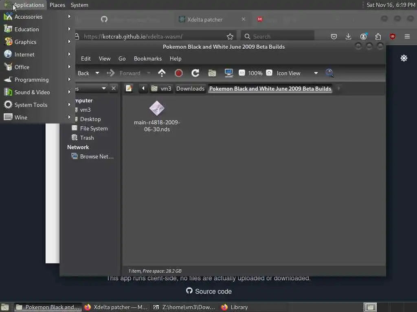The width and height of the screenshot is (417, 312).
Task: Switch to Xdelta patcher taskbar window
Action: click(x=116, y=307)
